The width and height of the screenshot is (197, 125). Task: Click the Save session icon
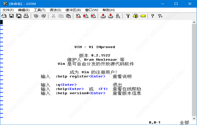pyautogui.click(x=110, y=16)
